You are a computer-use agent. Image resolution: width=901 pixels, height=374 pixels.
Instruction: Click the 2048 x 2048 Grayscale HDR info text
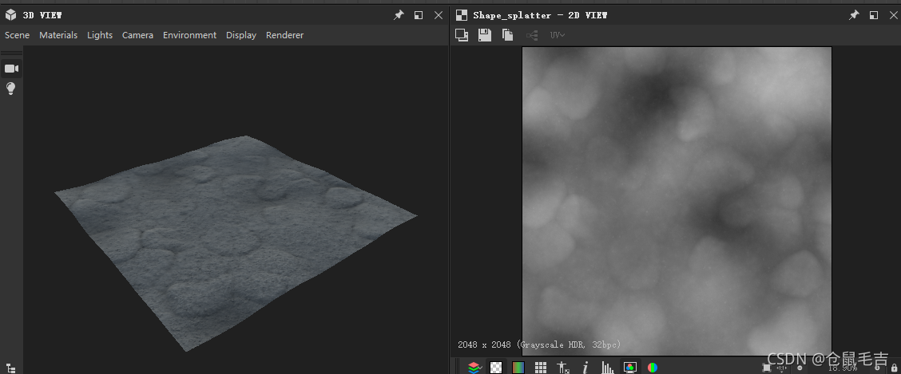click(x=539, y=344)
